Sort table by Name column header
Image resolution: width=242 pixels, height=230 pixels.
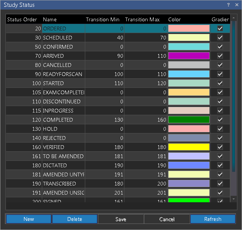50,19
